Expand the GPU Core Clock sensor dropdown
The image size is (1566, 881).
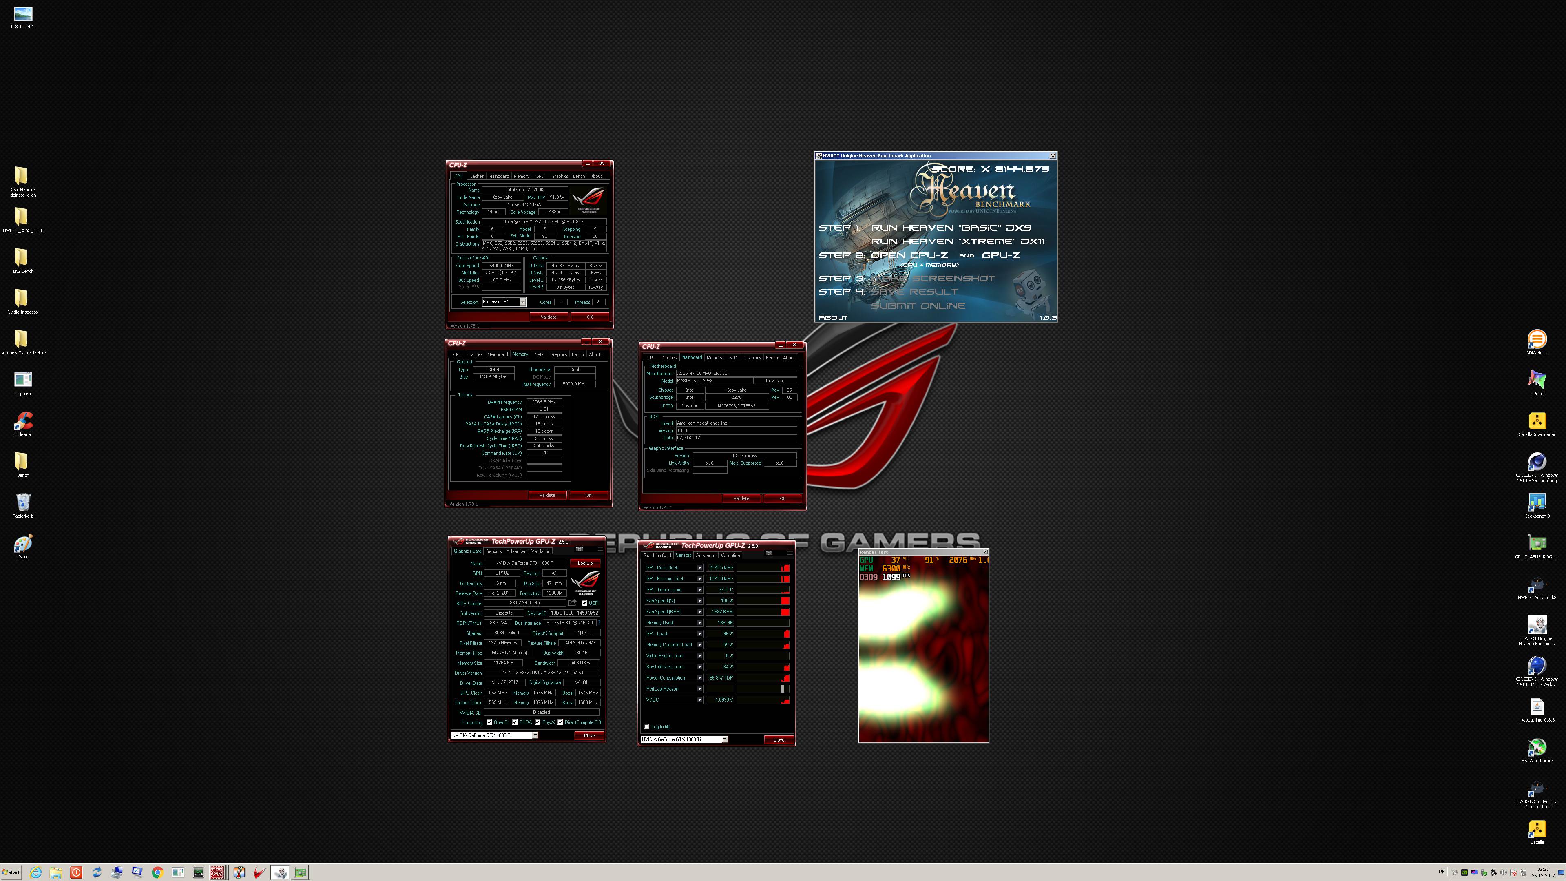coord(700,567)
